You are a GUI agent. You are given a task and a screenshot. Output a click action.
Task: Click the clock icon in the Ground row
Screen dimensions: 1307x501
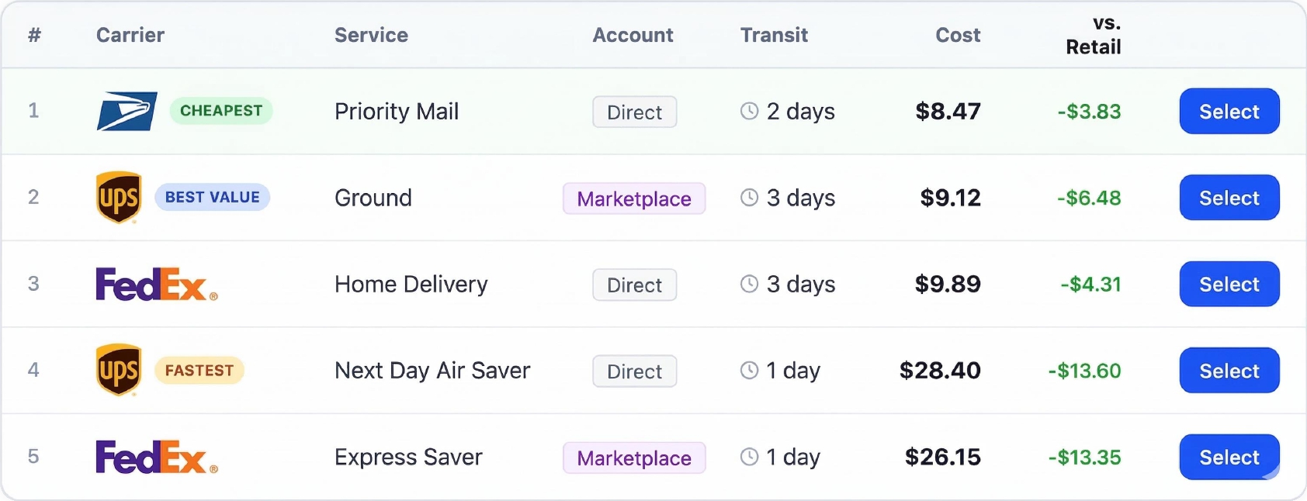pyautogui.click(x=749, y=198)
